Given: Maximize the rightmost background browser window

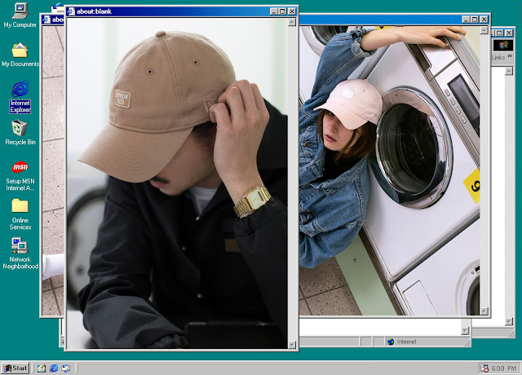Looking at the screenshot, I should (x=500, y=33).
